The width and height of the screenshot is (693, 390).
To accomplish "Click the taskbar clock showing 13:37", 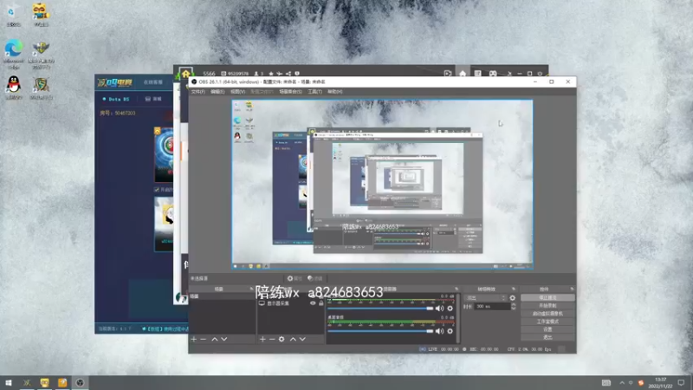I will tap(660, 382).
